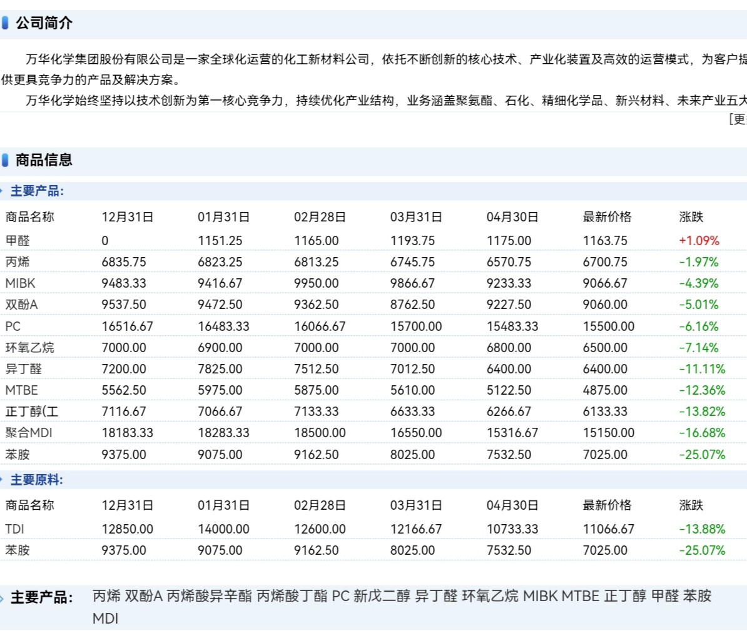Click 甲醛 latest price 1163.75
The image size is (747, 633).
pos(605,241)
